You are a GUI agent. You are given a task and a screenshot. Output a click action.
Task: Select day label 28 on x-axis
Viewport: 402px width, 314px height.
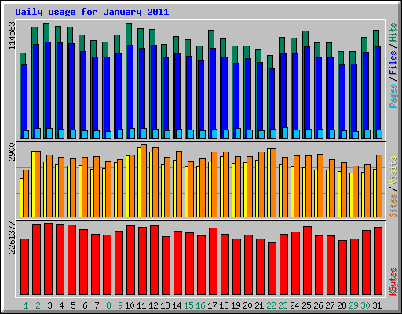coord(342,305)
